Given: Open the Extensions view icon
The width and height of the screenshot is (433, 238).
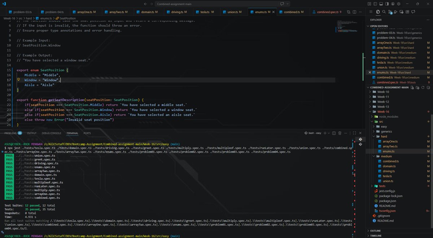Looking at the screenshot, I should (x=407, y=12).
